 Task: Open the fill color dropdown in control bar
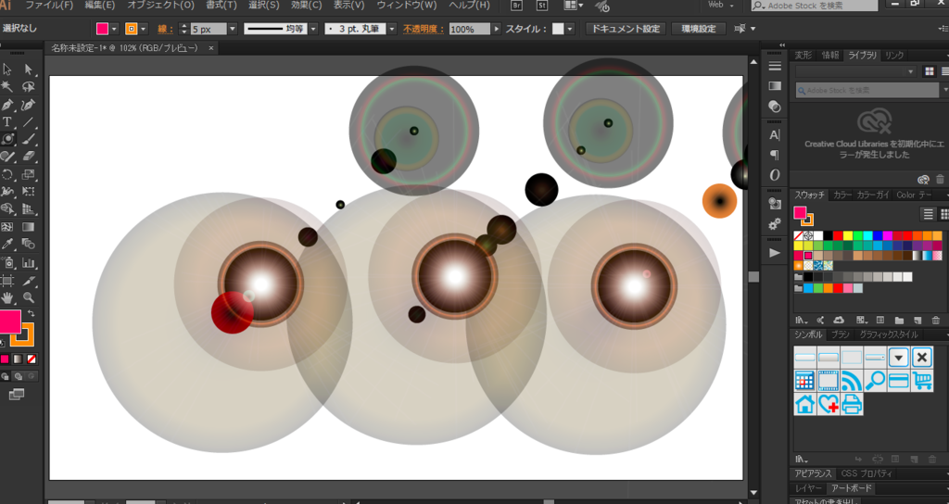pos(114,29)
